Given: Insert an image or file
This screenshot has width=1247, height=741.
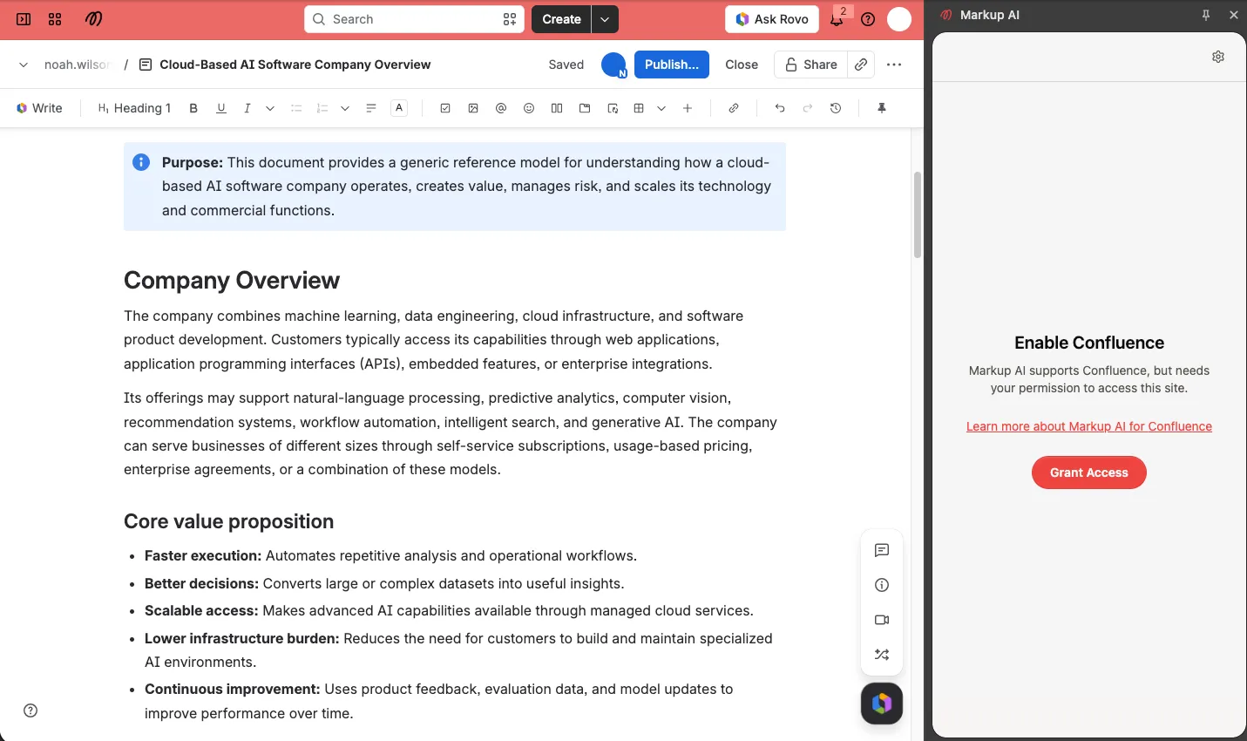Looking at the screenshot, I should coord(473,108).
